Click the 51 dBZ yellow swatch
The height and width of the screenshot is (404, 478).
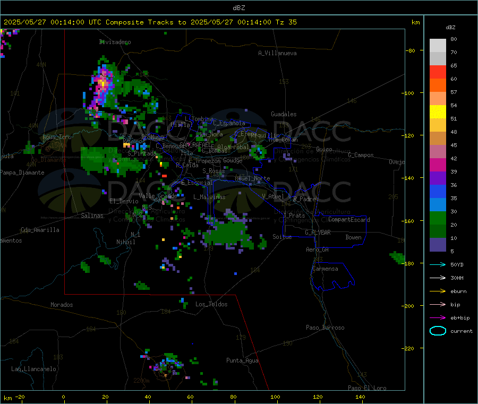[438, 112]
